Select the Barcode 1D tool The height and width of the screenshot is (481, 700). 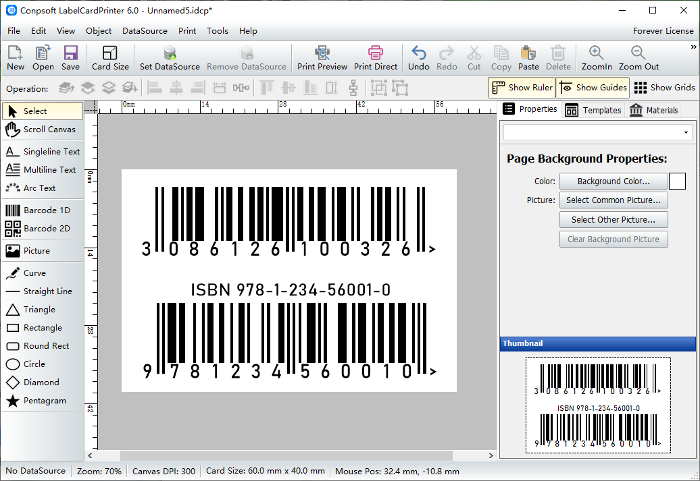coord(43,210)
